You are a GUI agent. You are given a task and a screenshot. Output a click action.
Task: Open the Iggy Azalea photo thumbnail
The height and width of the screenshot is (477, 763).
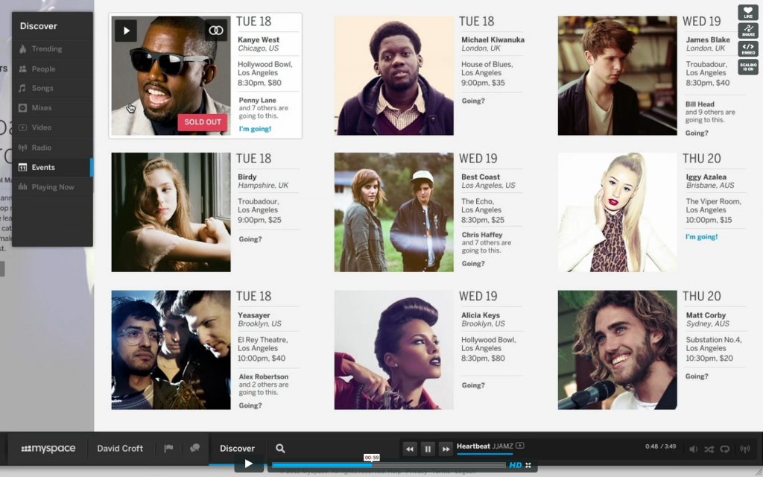617,212
